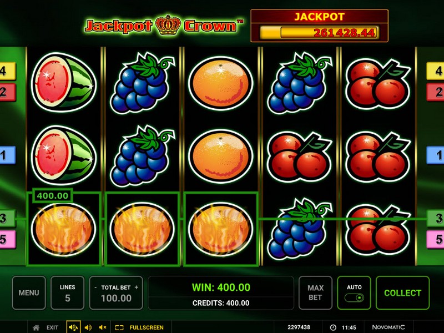444x333 pixels.
Task: Select the sound-only speaker icon
Action: click(88, 327)
